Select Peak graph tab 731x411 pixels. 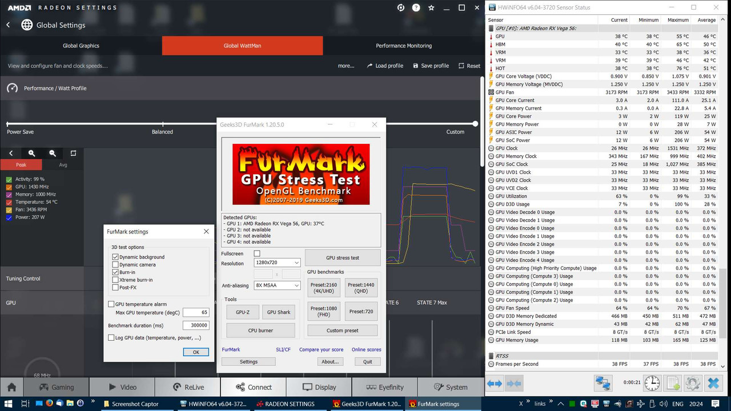pyautogui.click(x=21, y=164)
